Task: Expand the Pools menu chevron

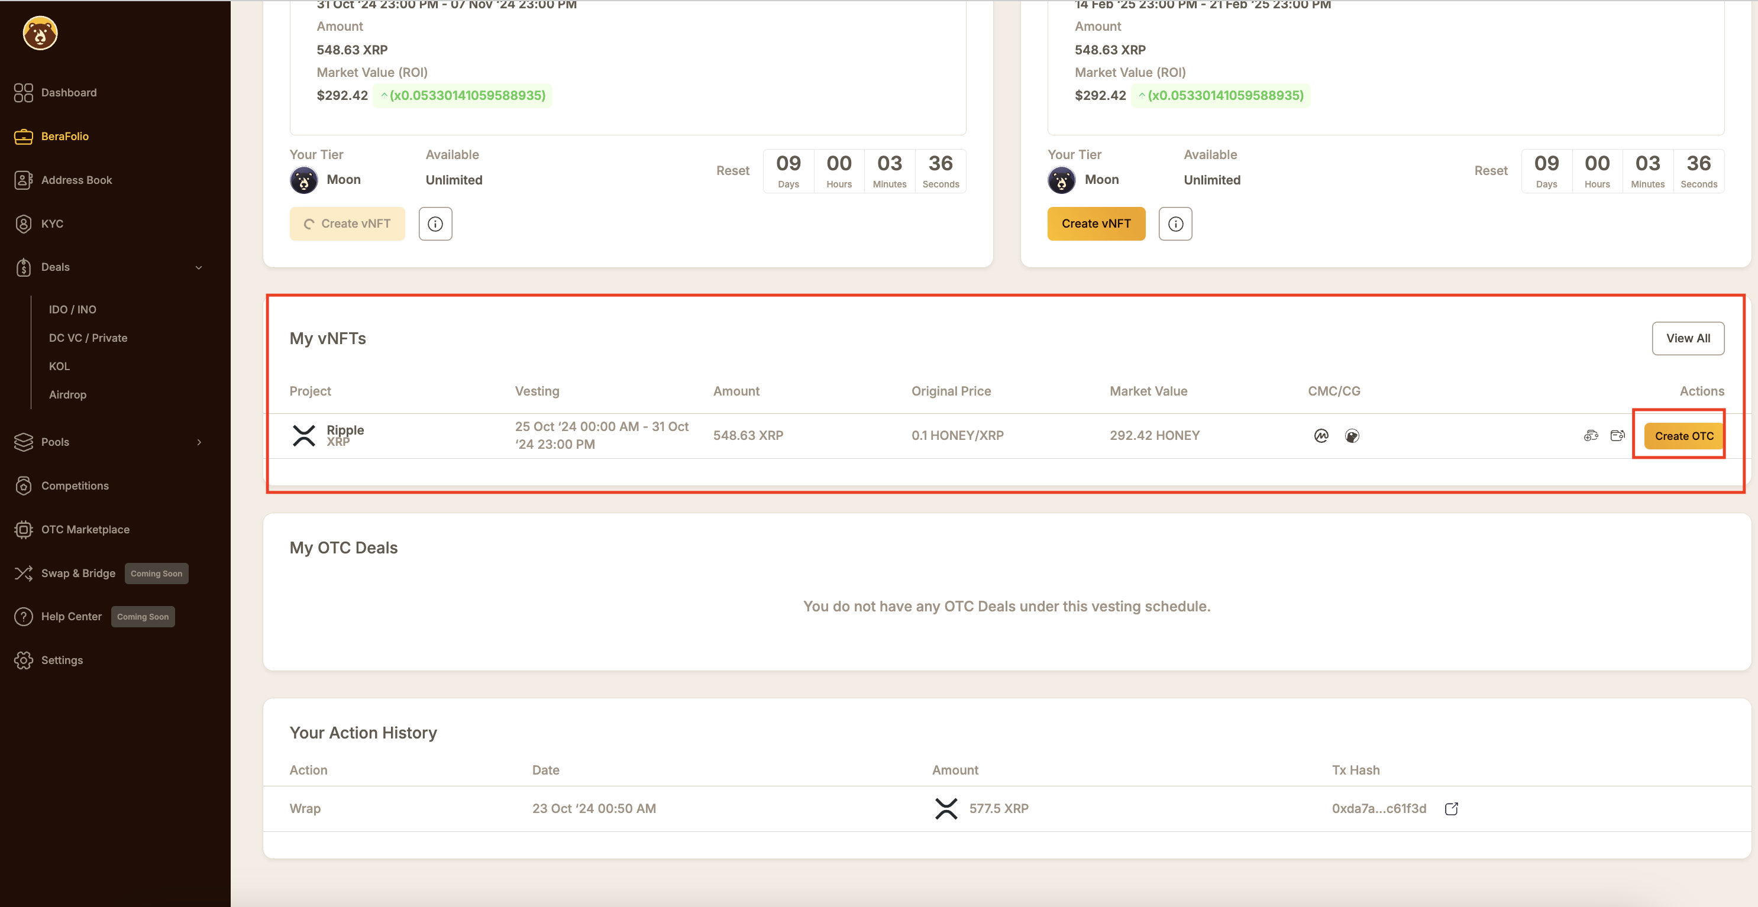Action: tap(199, 442)
